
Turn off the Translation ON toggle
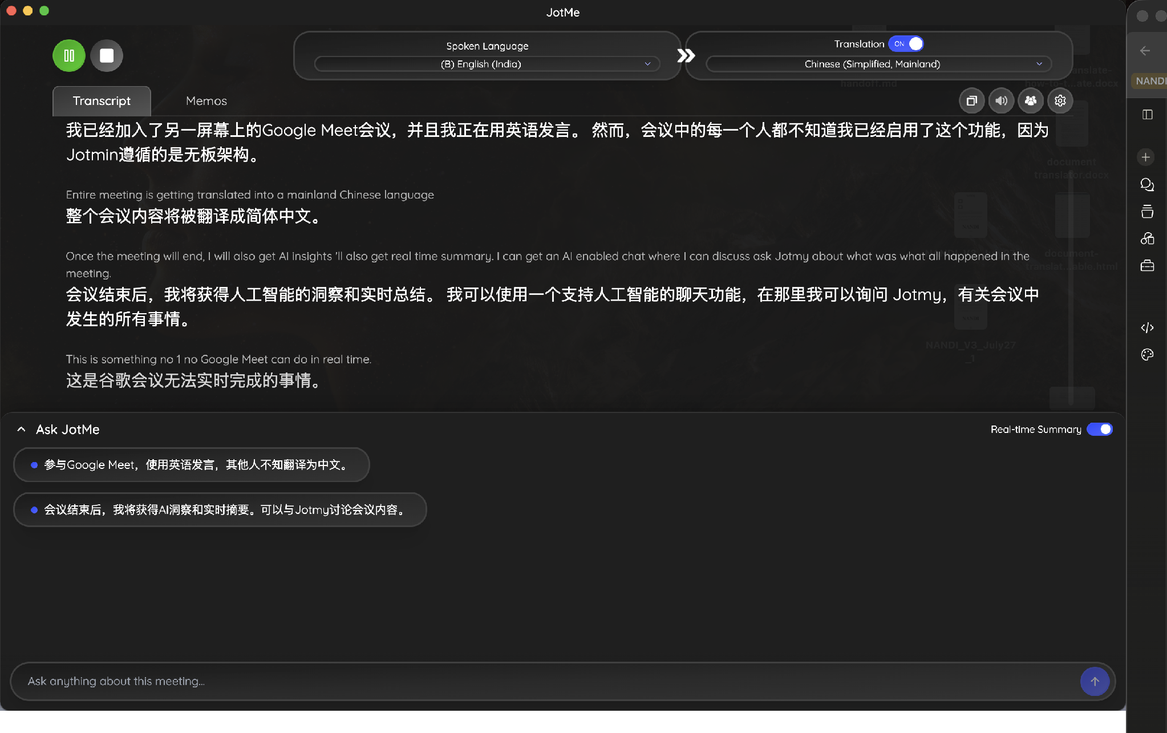(x=906, y=44)
